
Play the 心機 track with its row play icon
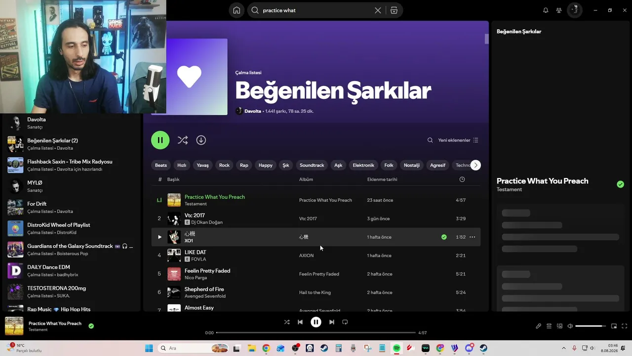tap(159, 237)
